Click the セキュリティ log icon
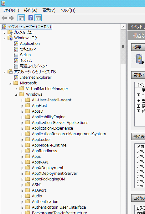 16,49
